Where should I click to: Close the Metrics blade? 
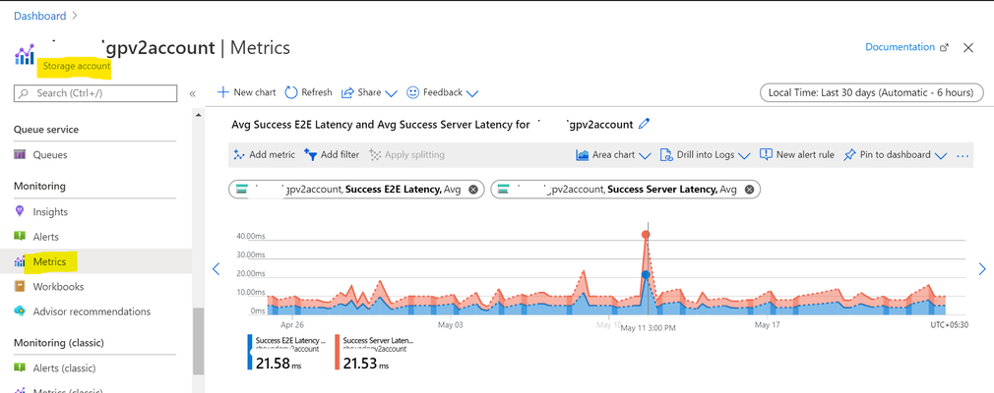coord(968,47)
